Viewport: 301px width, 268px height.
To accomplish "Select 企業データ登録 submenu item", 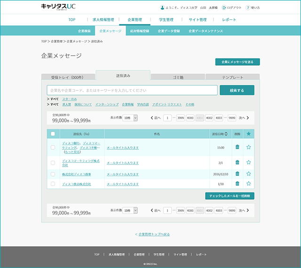I will click(x=169, y=31).
